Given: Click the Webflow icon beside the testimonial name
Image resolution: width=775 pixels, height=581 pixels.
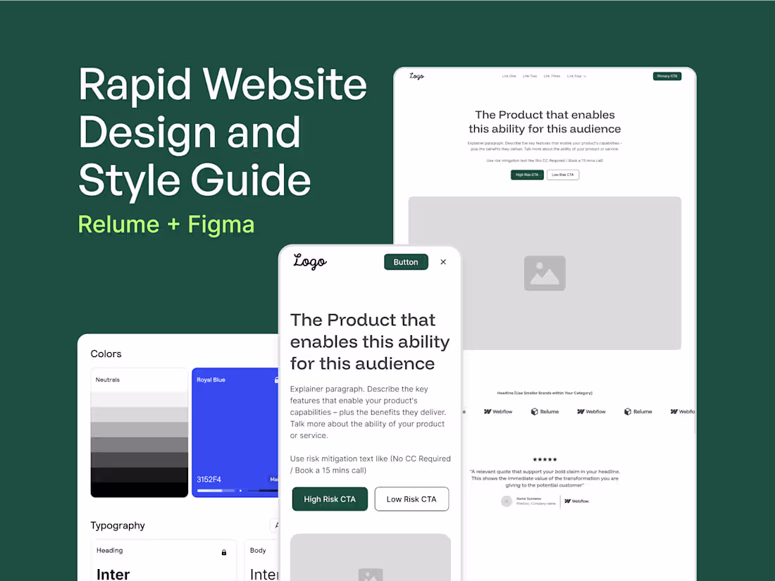Looking at the screenshot, I should (x=566, y=501).
